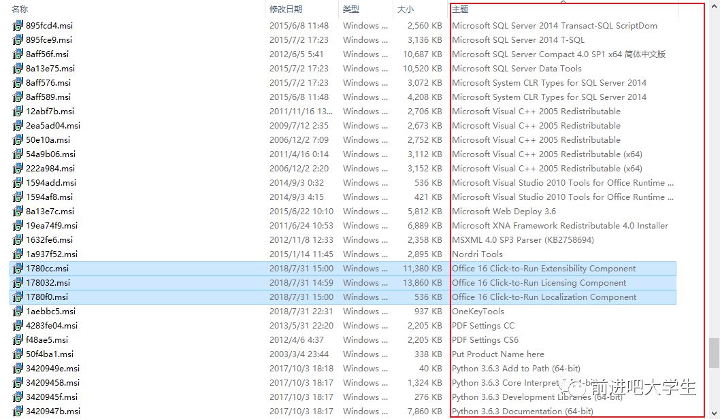Click the icon next to 8a13e75.msi
This screenshot has width=720, height=419.
pos(18,68)
